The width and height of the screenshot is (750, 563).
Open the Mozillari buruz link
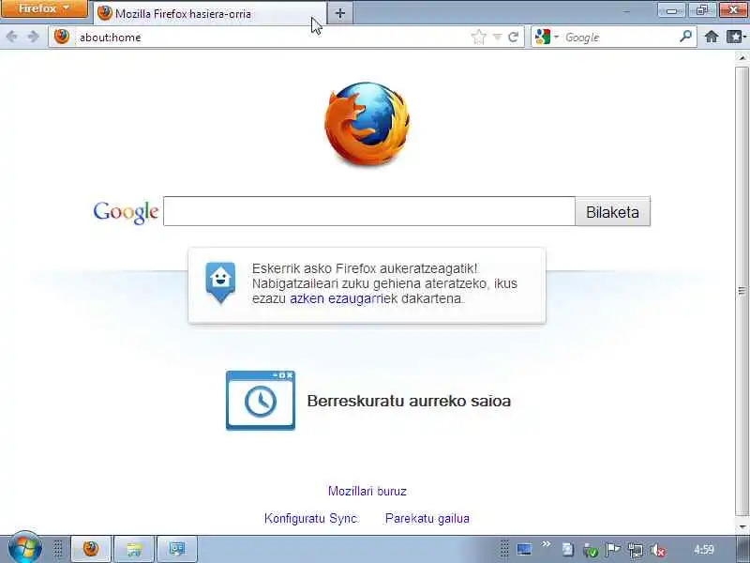point(367,491)
